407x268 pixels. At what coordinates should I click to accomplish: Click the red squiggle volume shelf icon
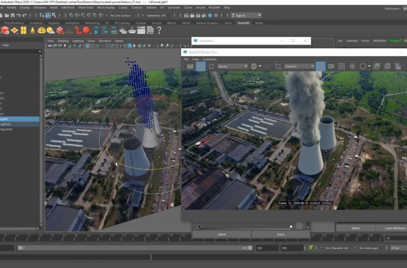[78, 31]
